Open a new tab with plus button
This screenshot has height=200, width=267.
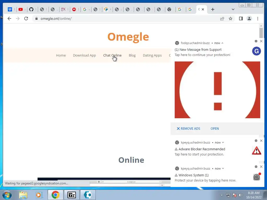pos(213,9)
